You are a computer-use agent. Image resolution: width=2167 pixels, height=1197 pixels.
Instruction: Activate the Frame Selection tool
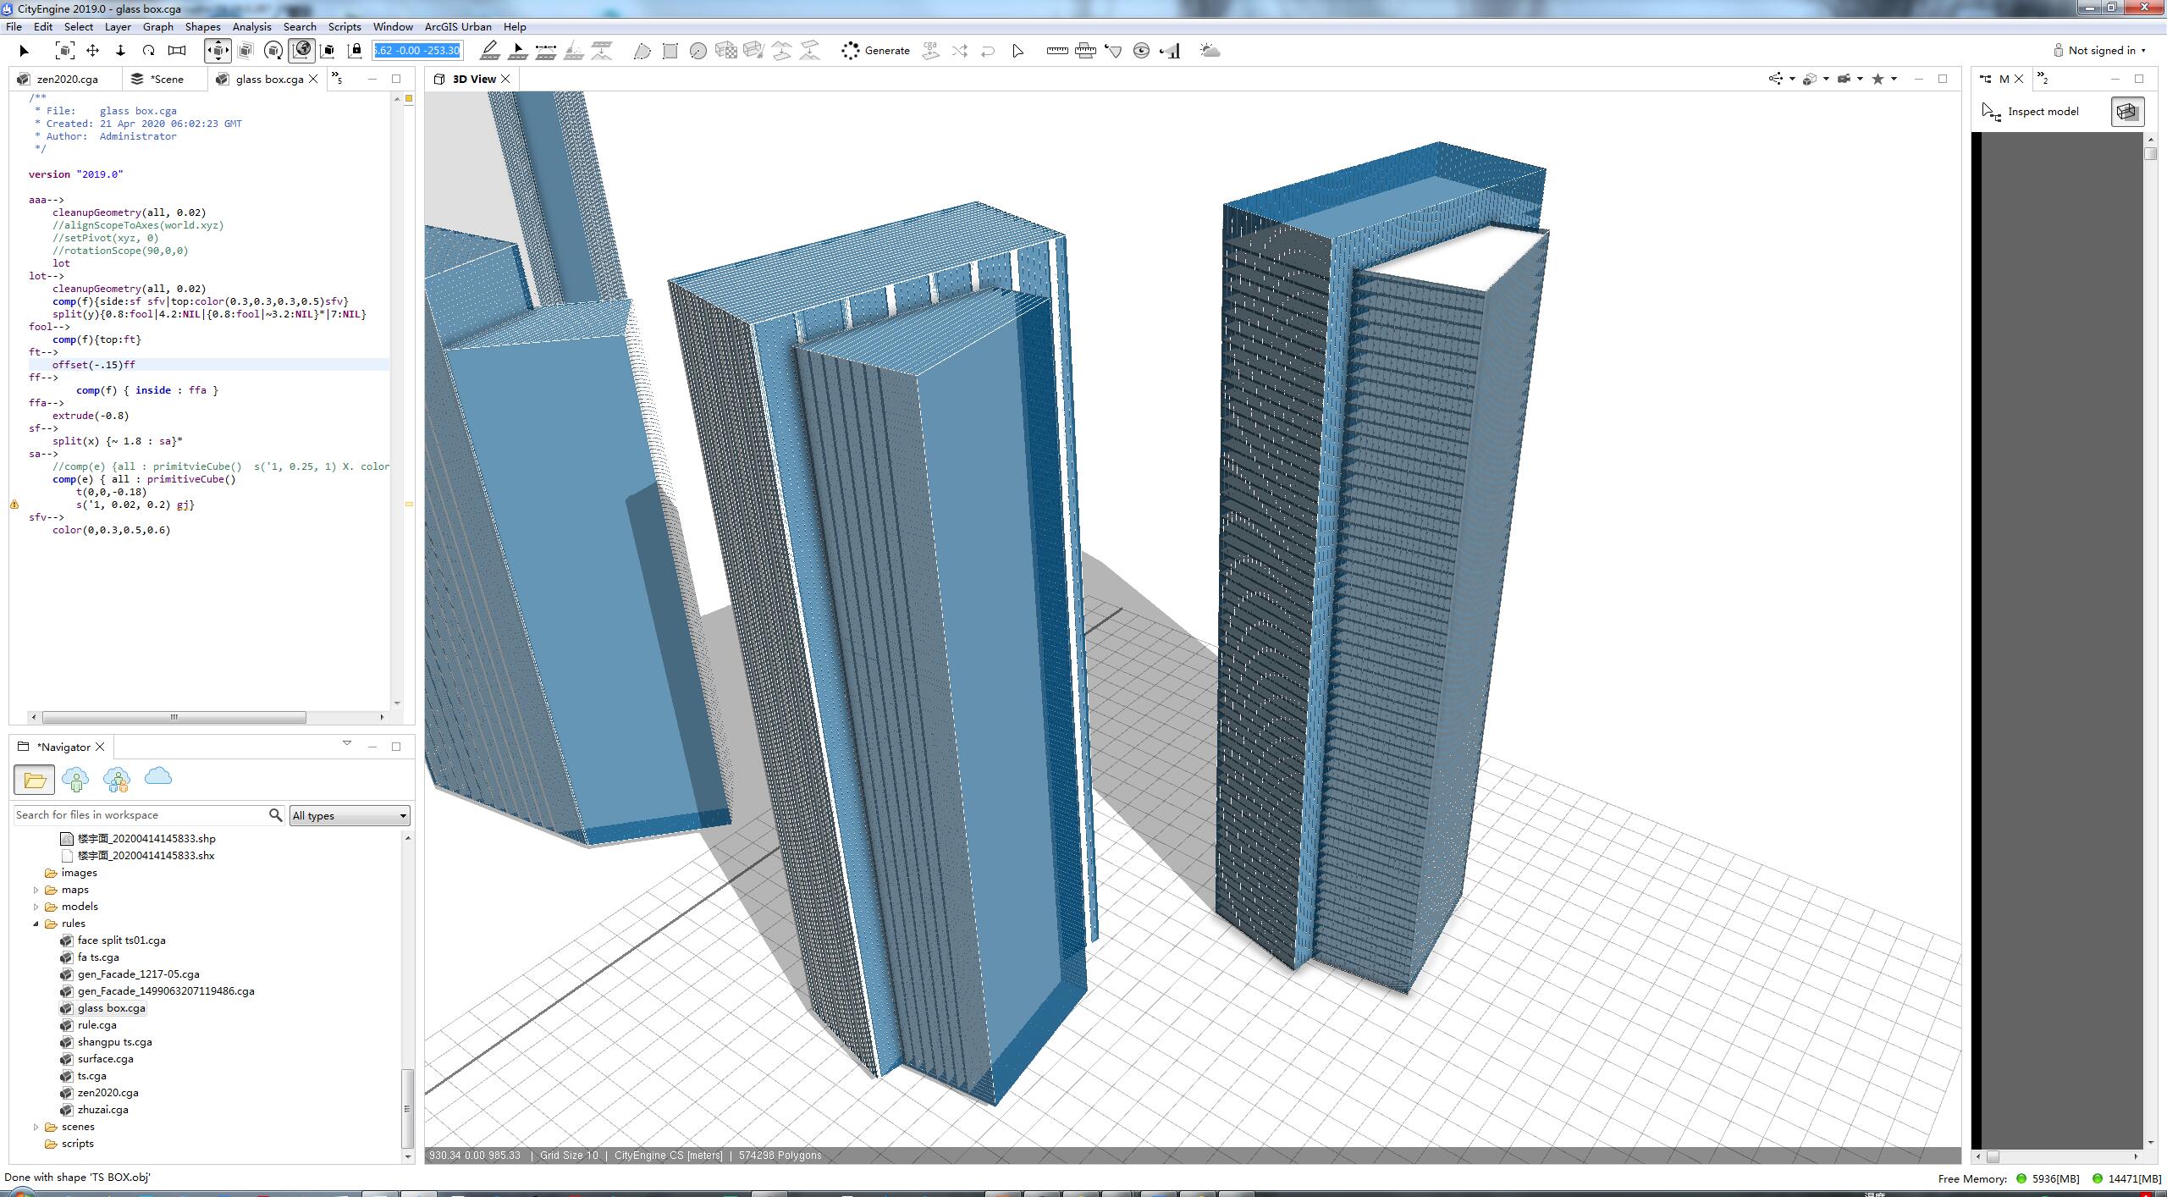(x=64, y=51)
